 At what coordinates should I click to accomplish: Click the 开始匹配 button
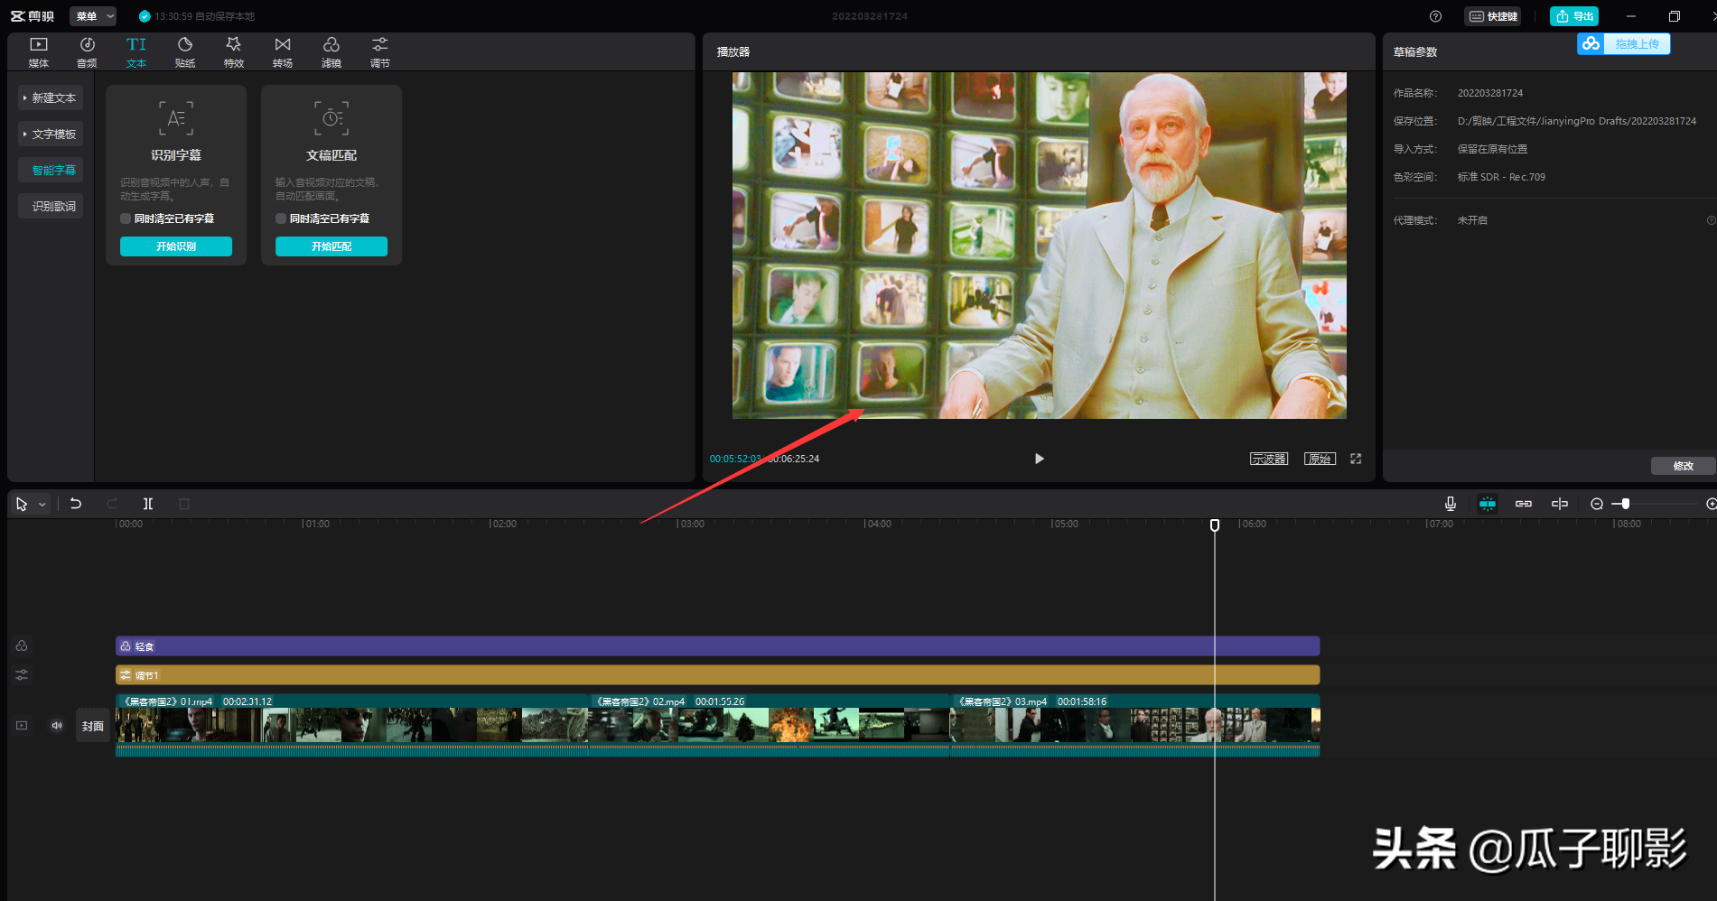click(331, 246)
